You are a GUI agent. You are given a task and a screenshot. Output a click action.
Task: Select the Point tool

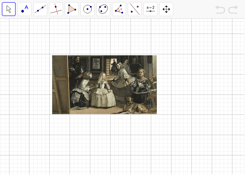[24, 9]
